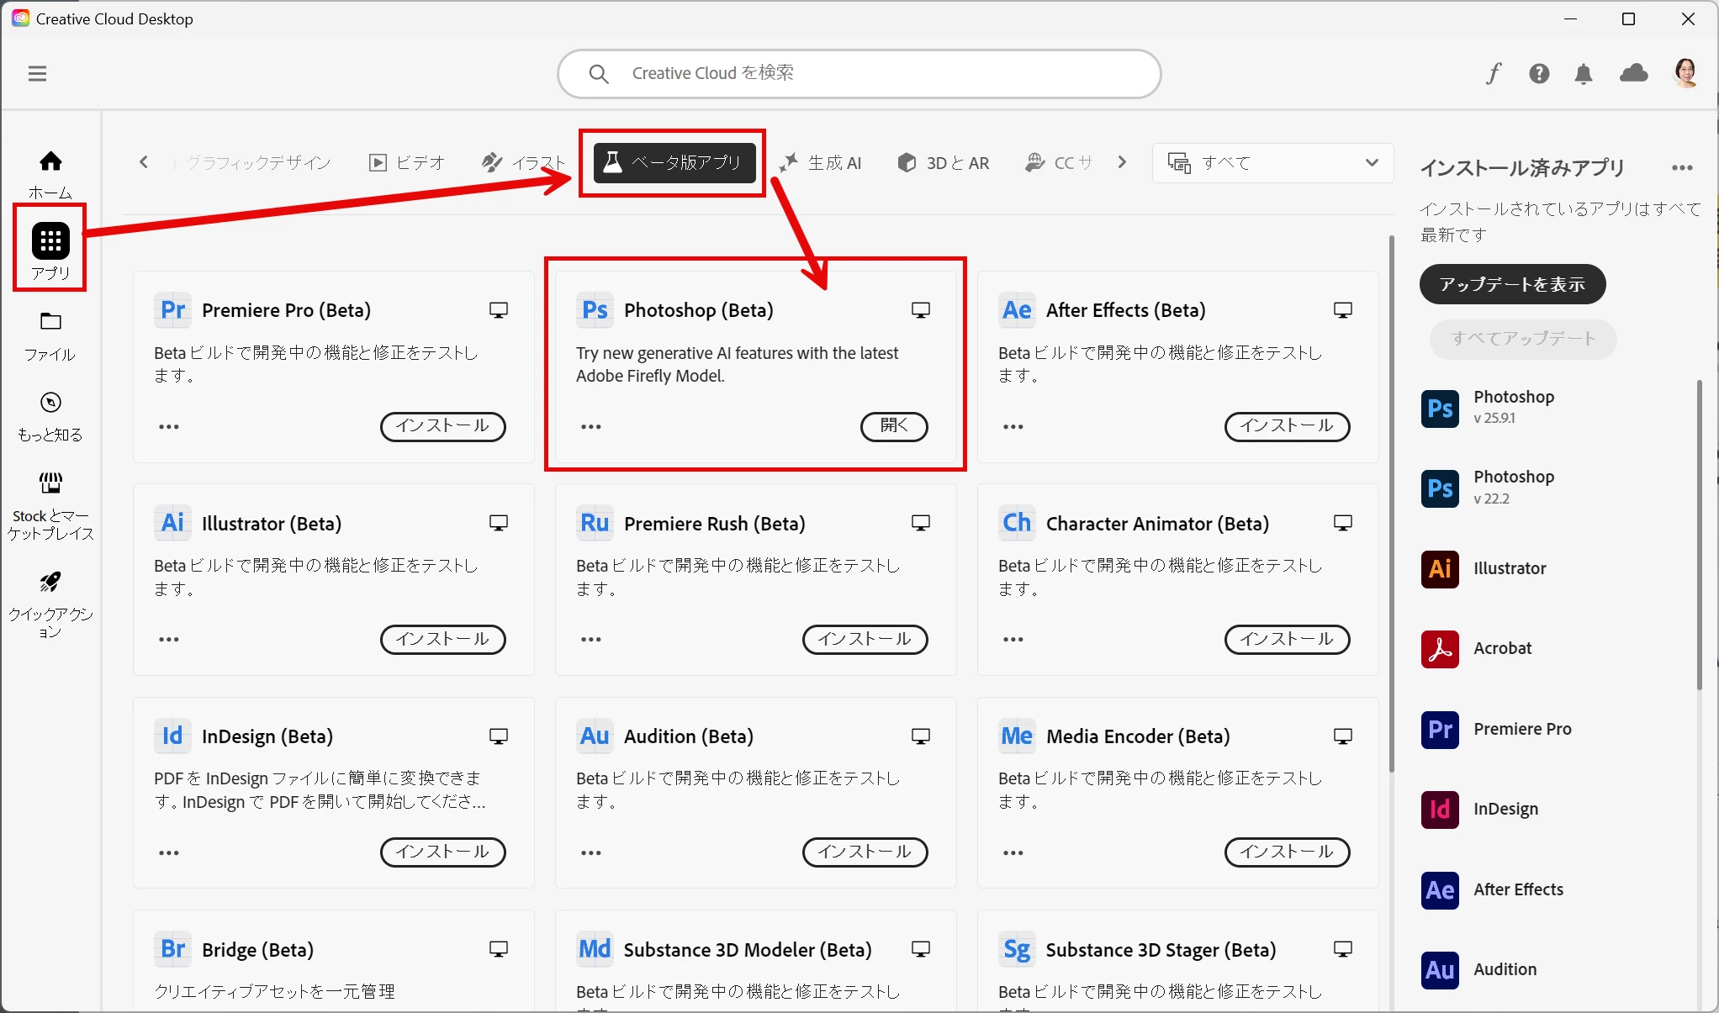Select the 生成 AI category tab
1719x1013 pixels.
pyautogui.click(x=821, y=162)
